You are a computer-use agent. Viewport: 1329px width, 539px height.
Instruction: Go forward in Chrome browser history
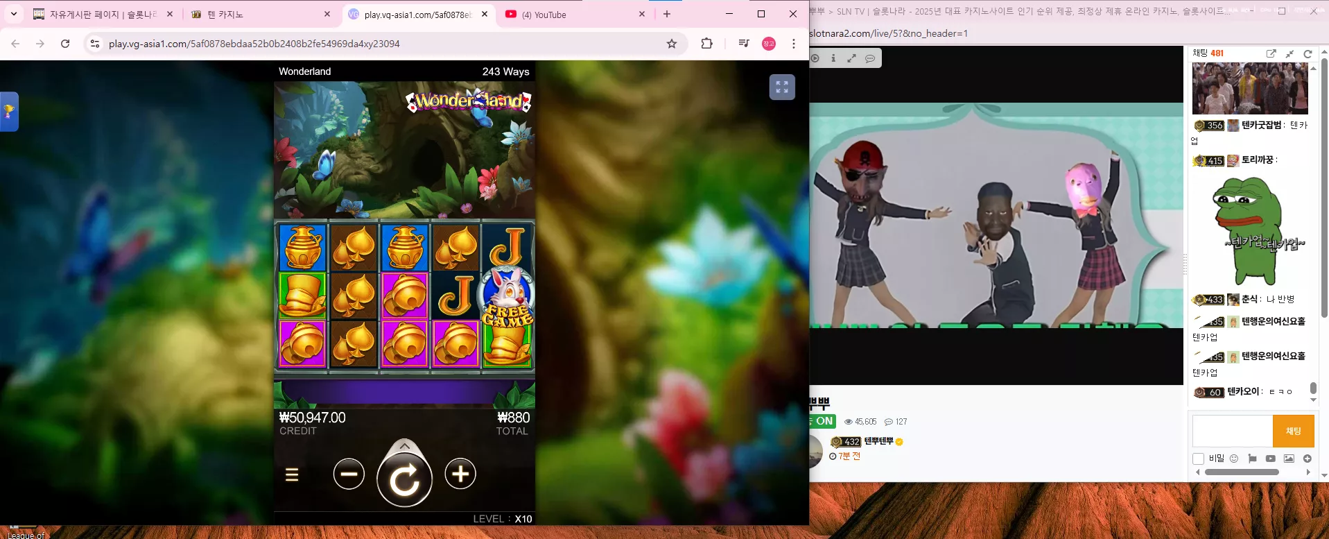[x=40, y=44]
